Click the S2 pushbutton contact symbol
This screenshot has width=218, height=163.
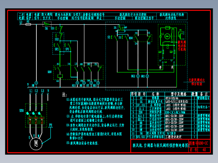114,38
